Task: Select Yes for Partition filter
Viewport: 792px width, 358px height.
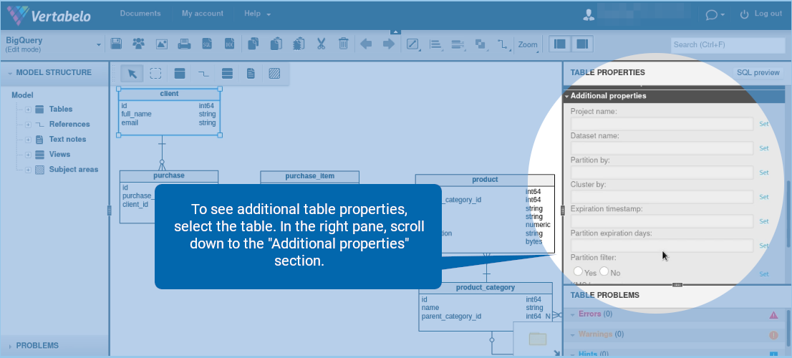Action: tap(579, 271)
